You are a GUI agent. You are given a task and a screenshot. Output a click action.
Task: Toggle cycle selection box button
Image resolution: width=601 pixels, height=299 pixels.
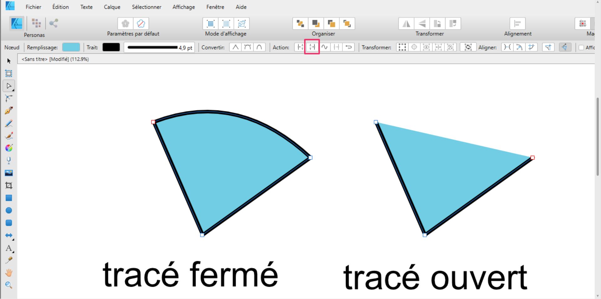[468, 47]
